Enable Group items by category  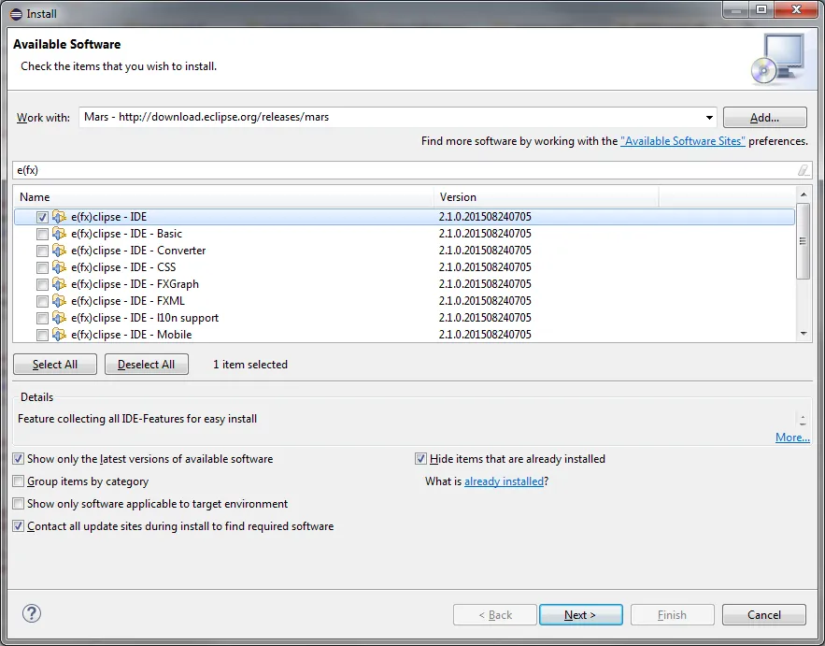point(19,481)
